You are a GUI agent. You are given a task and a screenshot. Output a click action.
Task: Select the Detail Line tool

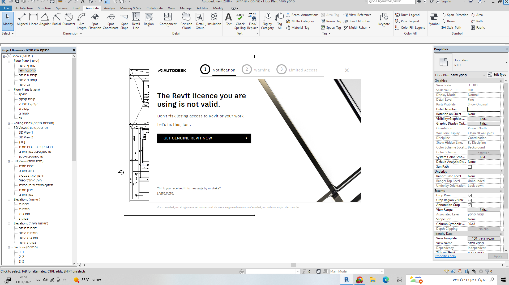(136, 21)
